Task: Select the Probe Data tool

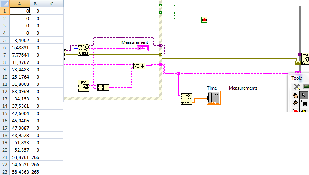Action: [x=304, y=110]
